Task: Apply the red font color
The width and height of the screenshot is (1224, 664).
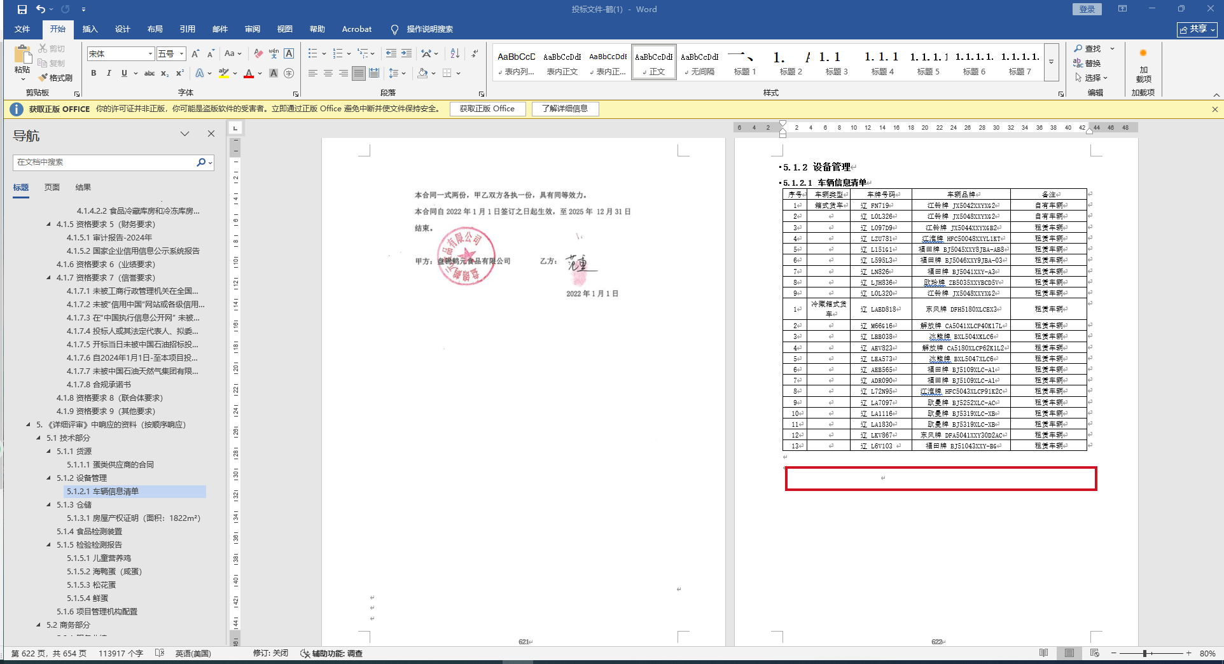Action: tap(249, 73)
